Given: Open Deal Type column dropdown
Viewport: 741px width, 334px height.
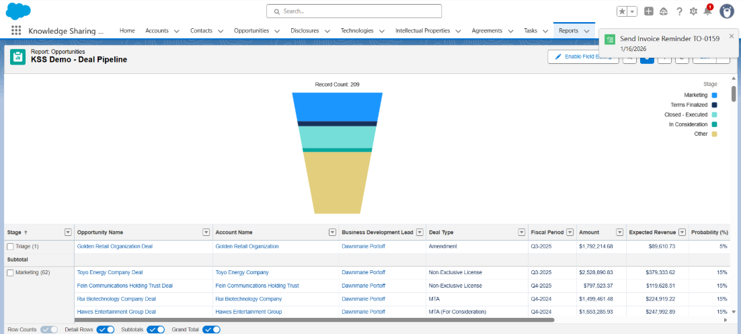Looking at the screenshot, I should click(522, 233).
